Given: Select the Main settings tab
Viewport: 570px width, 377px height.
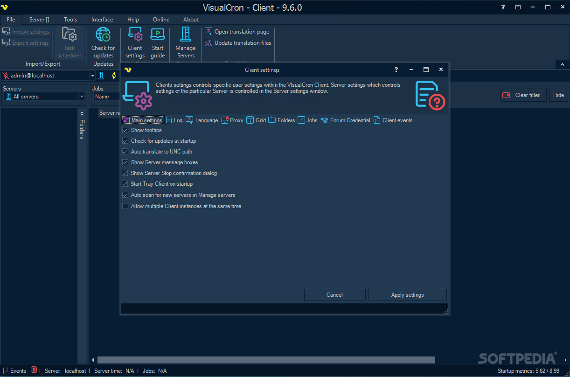Looking at the screenshot, I should [143, 120].
